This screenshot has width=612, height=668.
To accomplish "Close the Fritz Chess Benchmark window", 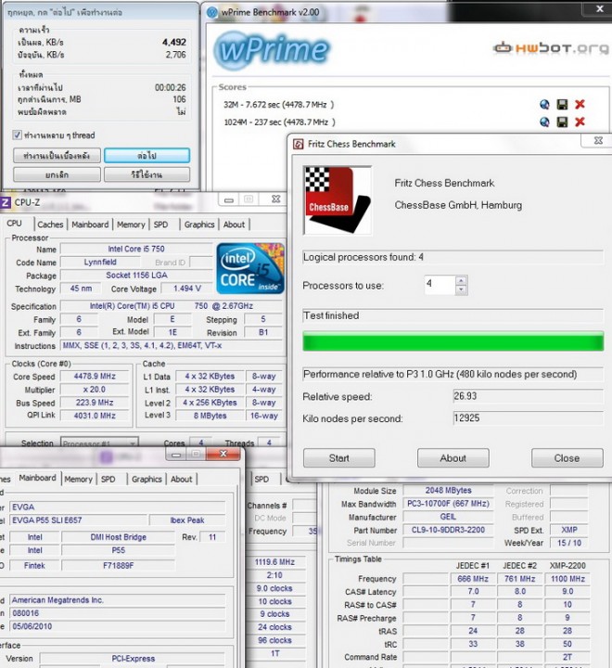I will point(597,141).
